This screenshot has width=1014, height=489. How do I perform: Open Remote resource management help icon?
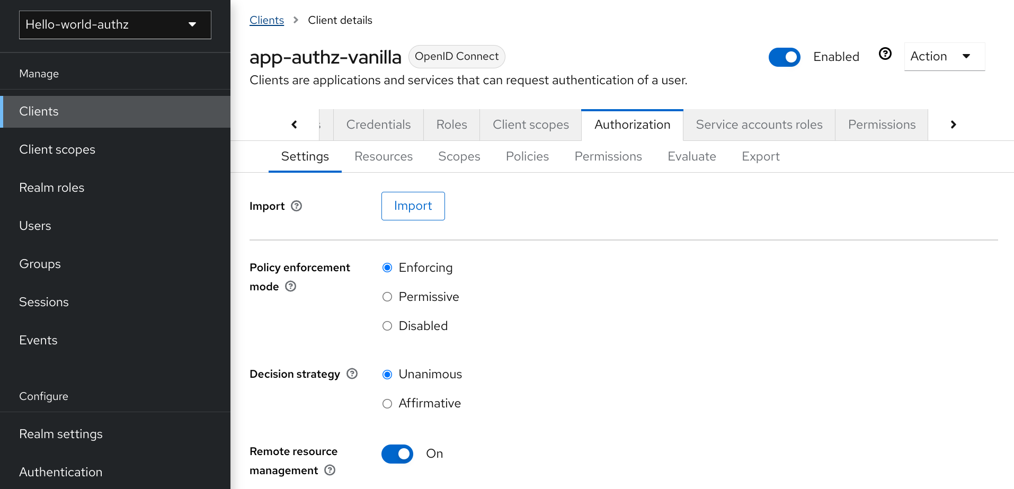(330, 470)
